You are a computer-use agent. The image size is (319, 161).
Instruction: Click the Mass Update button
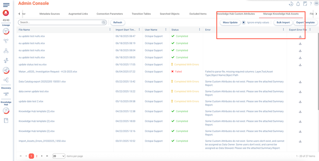coord(230,23)
